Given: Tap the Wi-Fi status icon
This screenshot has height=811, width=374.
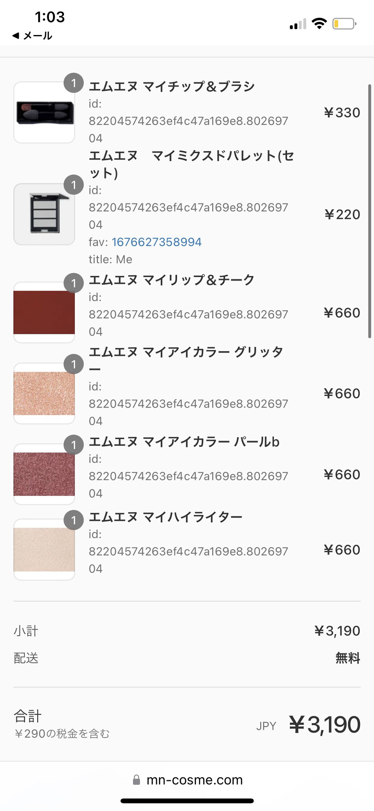Looking at the screenshot, I should [x=319, y=24].
